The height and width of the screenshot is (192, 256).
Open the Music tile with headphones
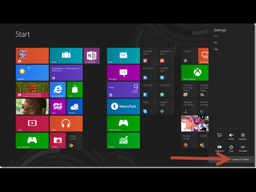tap(66, 124)
